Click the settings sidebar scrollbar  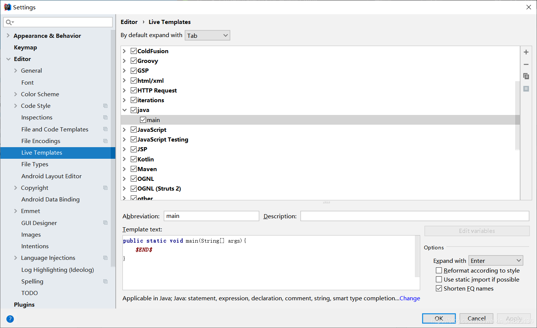pos(113,148)
